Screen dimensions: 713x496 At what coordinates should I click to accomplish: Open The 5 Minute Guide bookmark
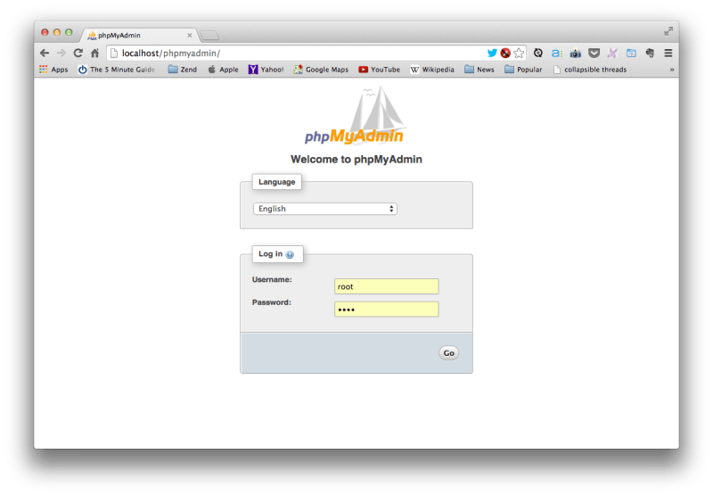[117, 70]
